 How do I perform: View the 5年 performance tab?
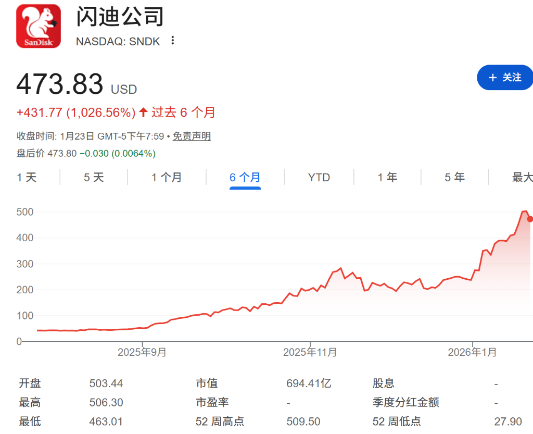click(x=454, y=177)
